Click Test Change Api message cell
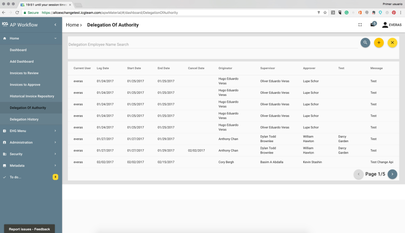The image size is (405, 233). tap(382, 162)
